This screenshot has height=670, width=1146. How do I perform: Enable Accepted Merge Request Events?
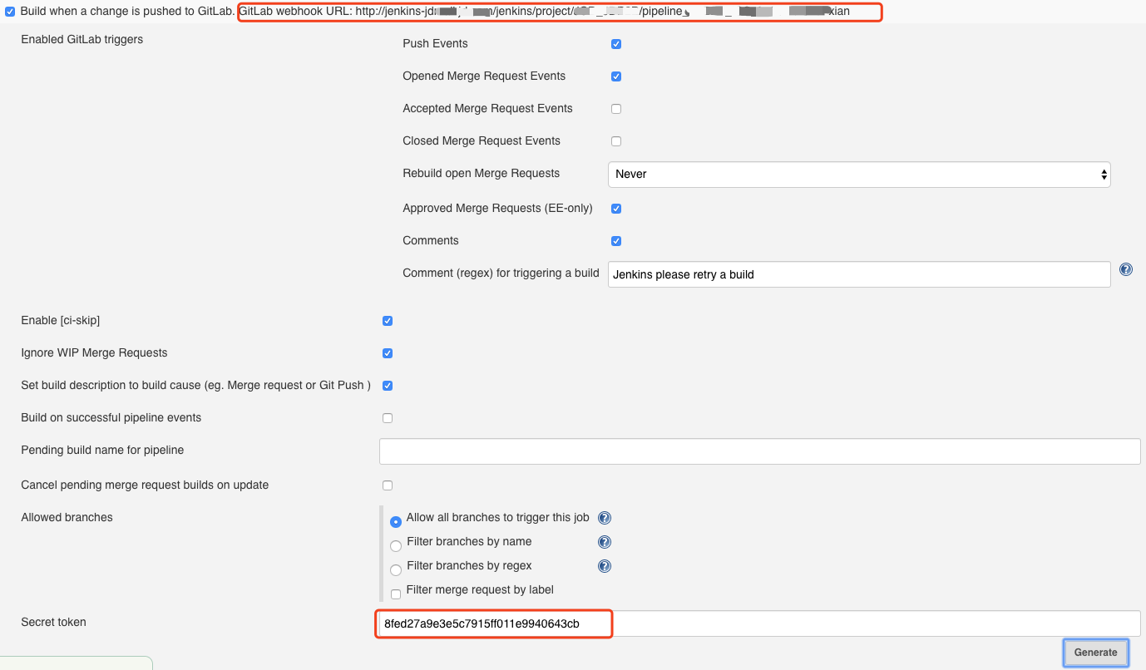[616, 109]
